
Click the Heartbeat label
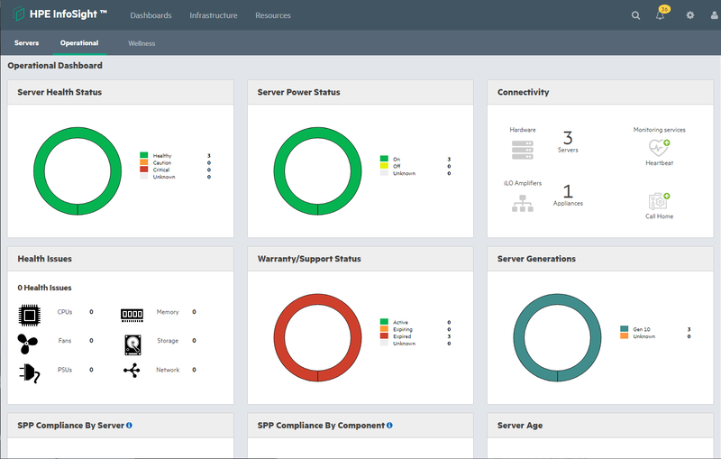[x=659, y=163]
